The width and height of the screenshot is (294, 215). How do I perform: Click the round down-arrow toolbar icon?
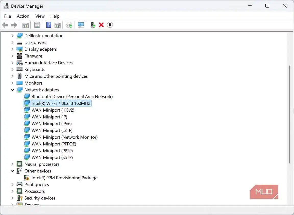click(110, 25)
